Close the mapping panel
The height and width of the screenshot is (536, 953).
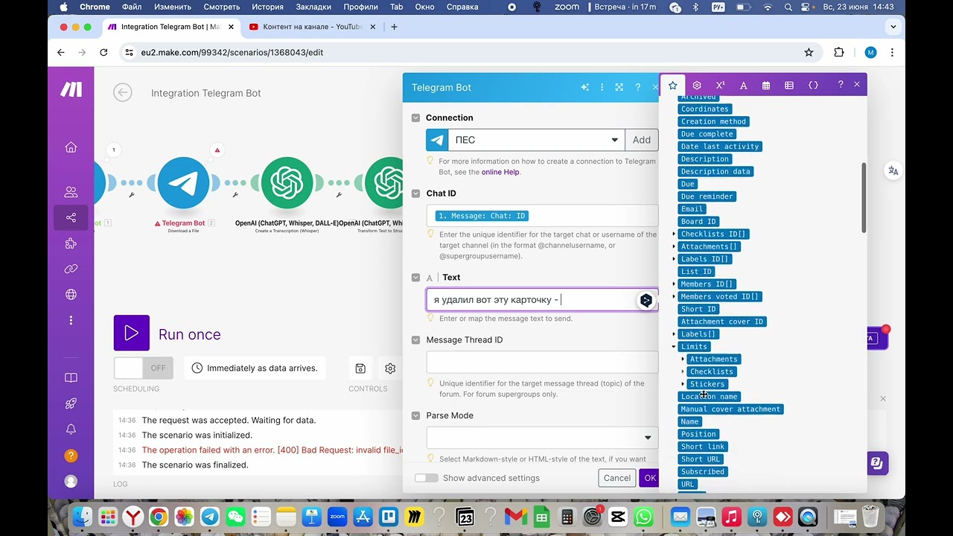click(x=857, y=85)
